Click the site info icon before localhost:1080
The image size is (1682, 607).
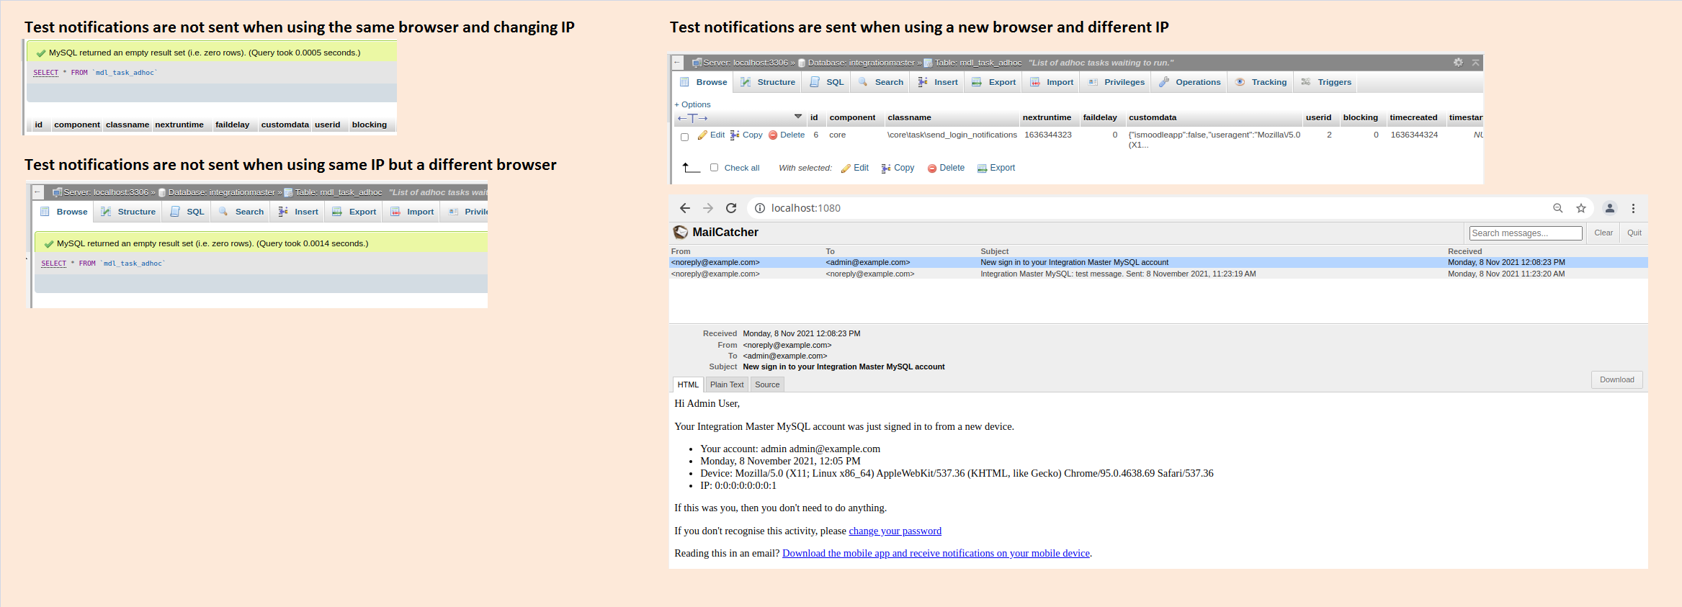759,208
